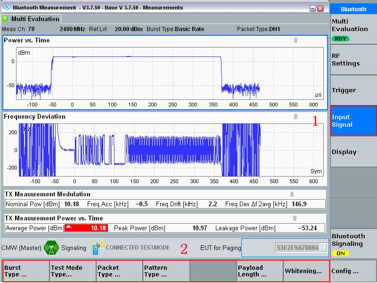
Task: Open the Whitening setting
Action: click(306, 271)
